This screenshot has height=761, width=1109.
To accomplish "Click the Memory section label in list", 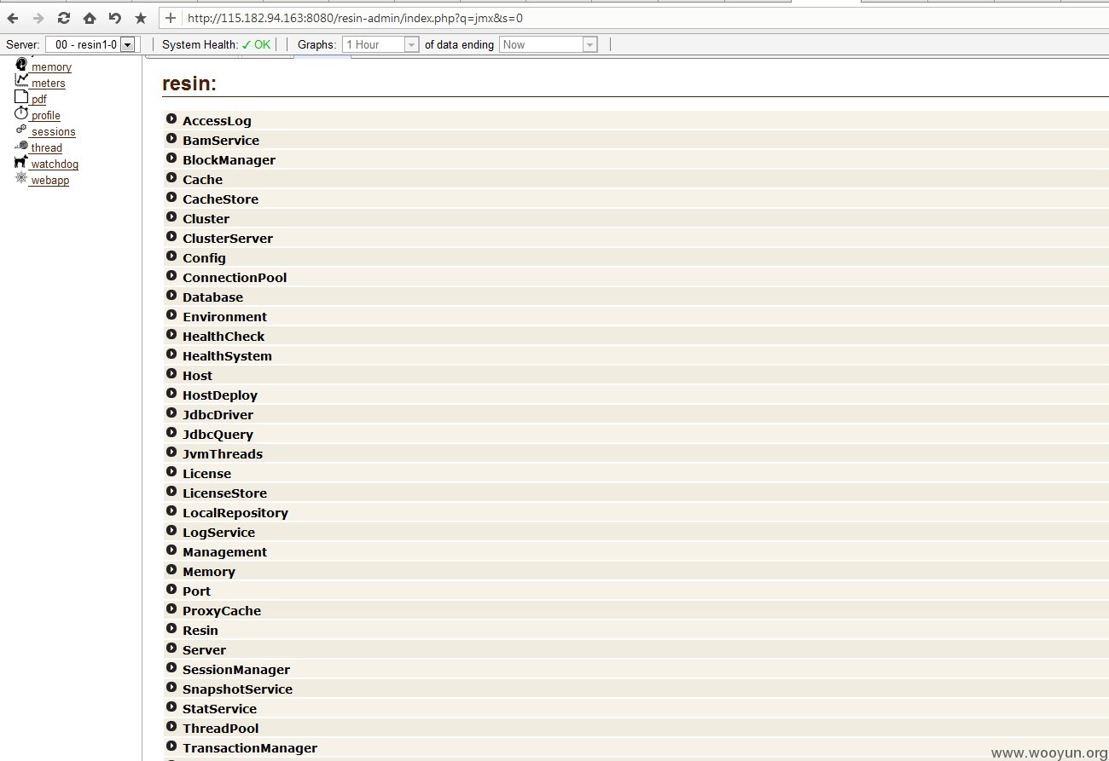I will [209, 572].
